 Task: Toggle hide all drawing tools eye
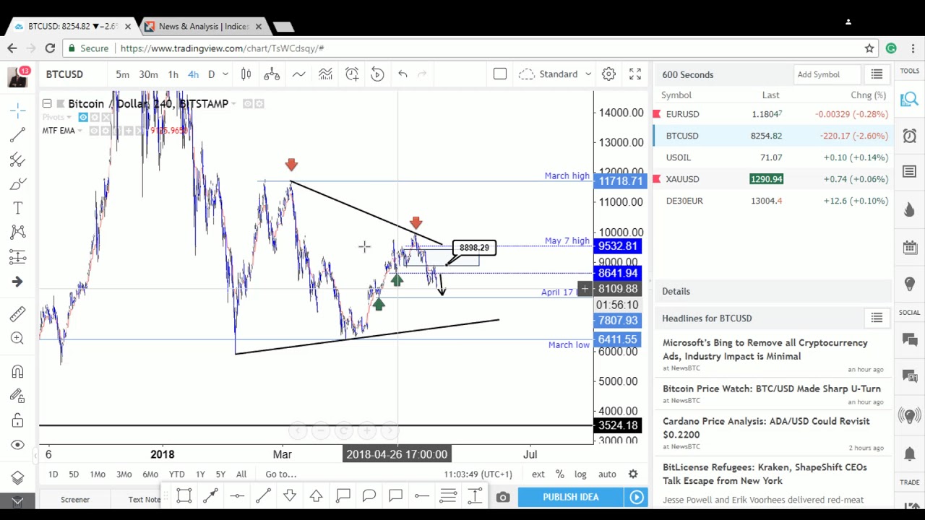pos(17,445)
